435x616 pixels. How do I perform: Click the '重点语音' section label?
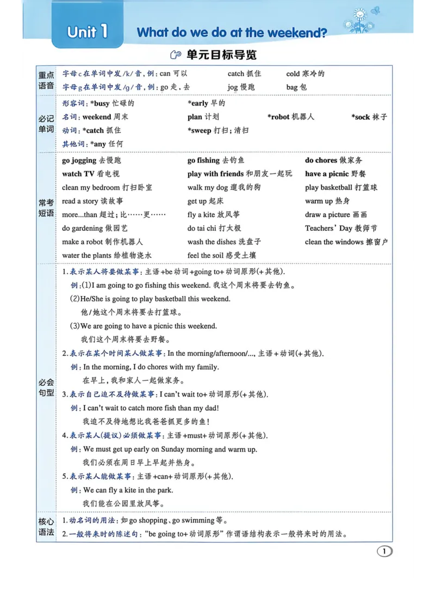46,80
